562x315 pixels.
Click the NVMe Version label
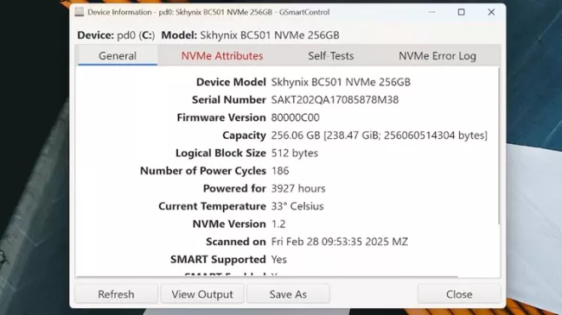click(229, 224)
